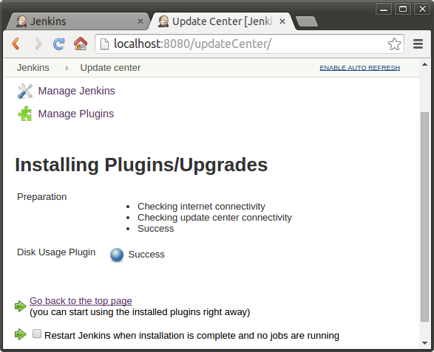Close the Jenkins tab
This screenshot has width=434, height=352.
click(x=140, y=21)
